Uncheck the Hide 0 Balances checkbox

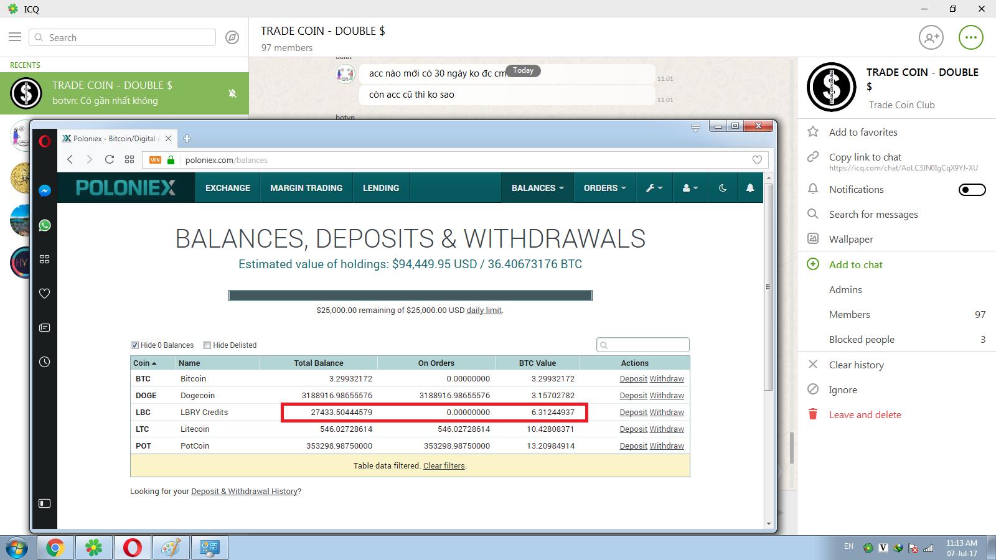tap(134, 345)
